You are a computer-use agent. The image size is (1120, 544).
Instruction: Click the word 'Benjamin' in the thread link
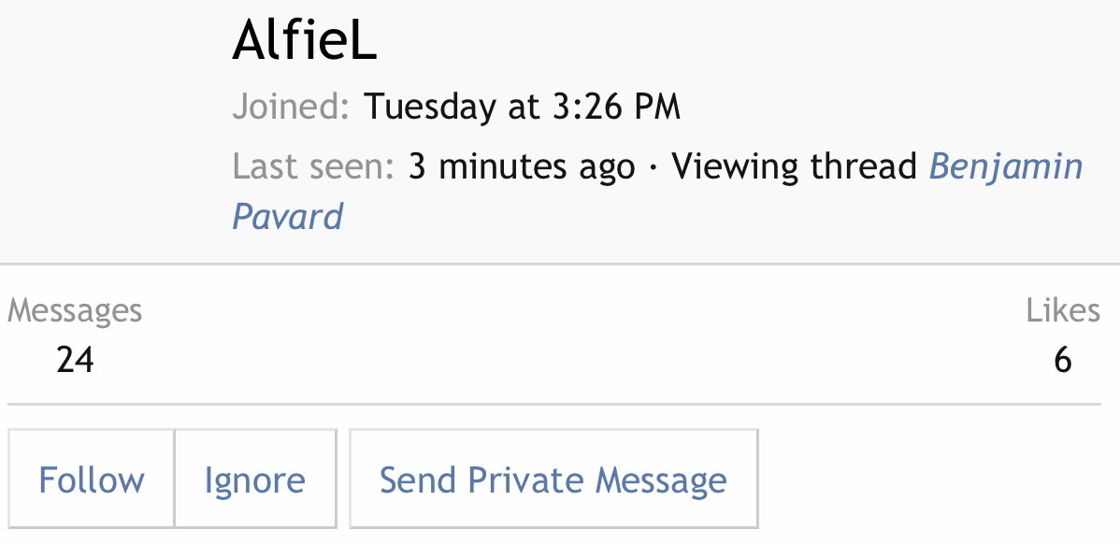coord(1005,166)
